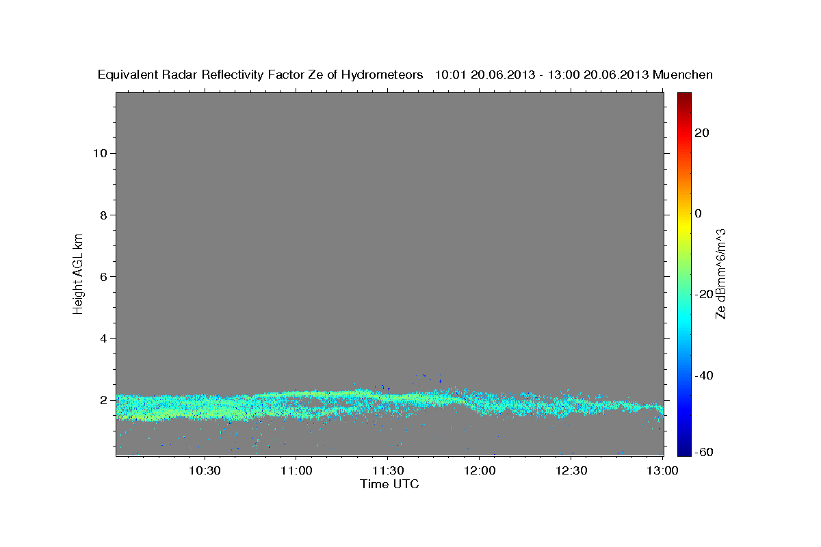Click the '13:00' time tick label
821x547 pixels.
pyautogui.click(x=662, y=470)
